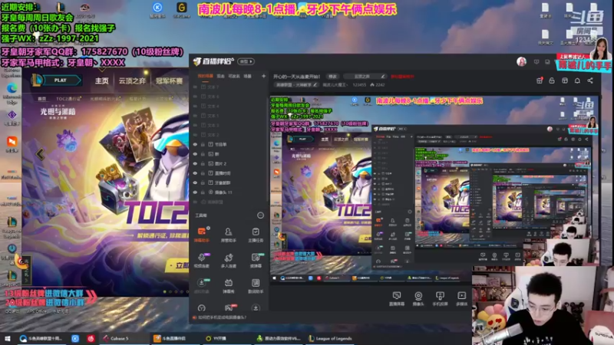Image resolution: width=614 pixels, height=345 pixels.
Task: Click the headset icon in toolbox bottom row
Action: (202, 308)
